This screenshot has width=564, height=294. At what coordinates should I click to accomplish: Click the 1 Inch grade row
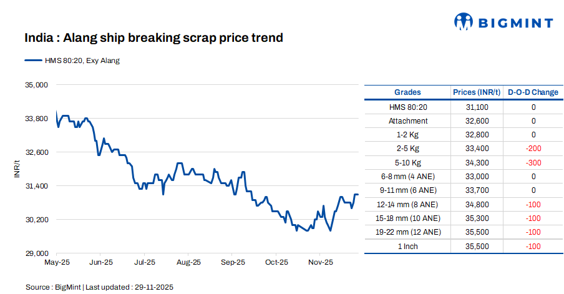408,246
